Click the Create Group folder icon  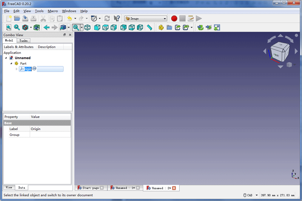click(169, 28)
